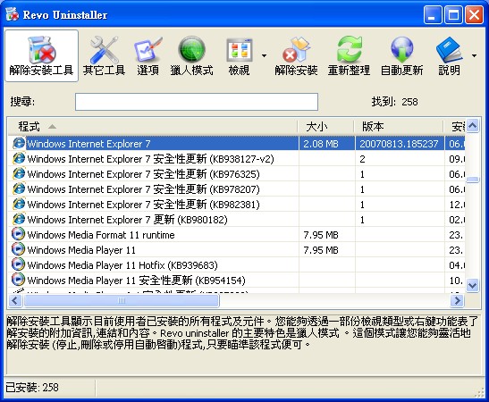489x402 pixels.
Task: Click version cell 20070813.185237
Action: [x=399, y=144]
